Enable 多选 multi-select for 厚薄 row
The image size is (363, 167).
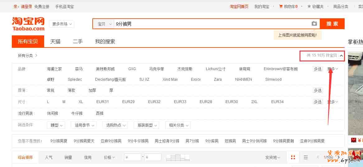(x=318, y=90)
